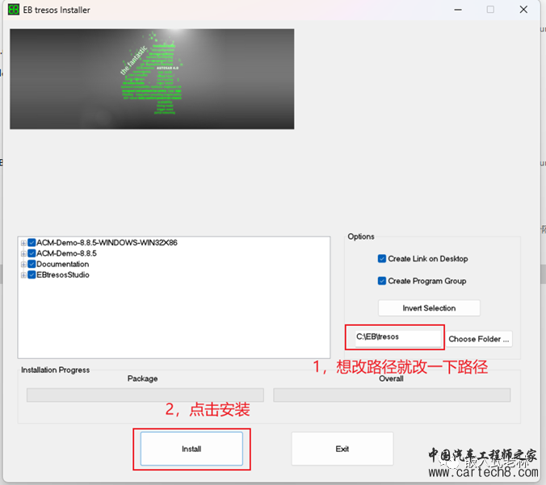Image resolution: width=546 pixels, height=485 pixels.
Task: Close the EB tresos Installer window
Action: pos(523,10)
